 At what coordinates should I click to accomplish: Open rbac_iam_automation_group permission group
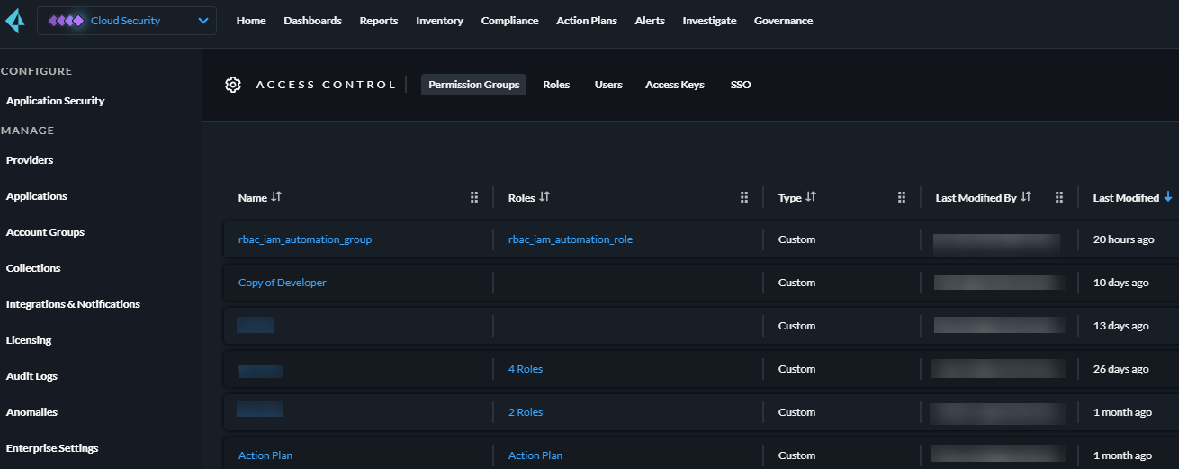305,239
